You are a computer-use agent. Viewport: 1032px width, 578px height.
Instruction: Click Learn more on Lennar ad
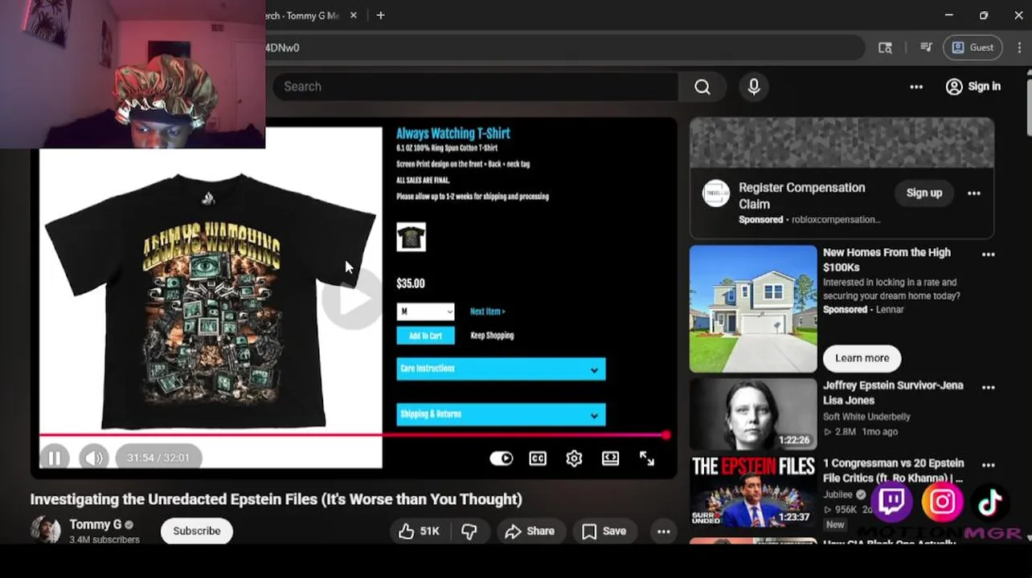click(x=862, y=358)
